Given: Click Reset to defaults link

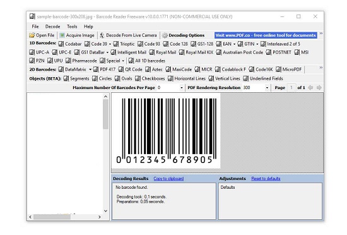Looking at the screenshot, I should [x=266, y=179].
